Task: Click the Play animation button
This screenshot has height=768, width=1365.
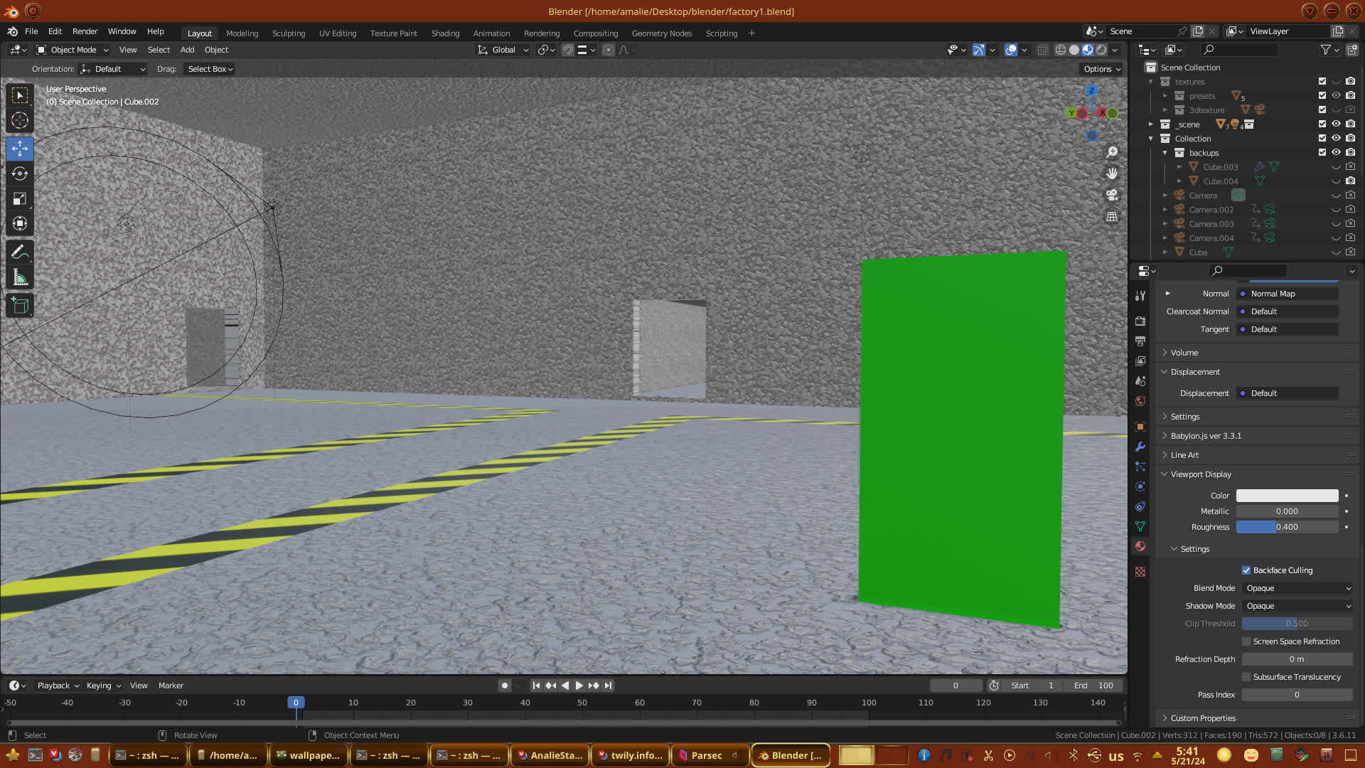Action: [x=579, y=686]
